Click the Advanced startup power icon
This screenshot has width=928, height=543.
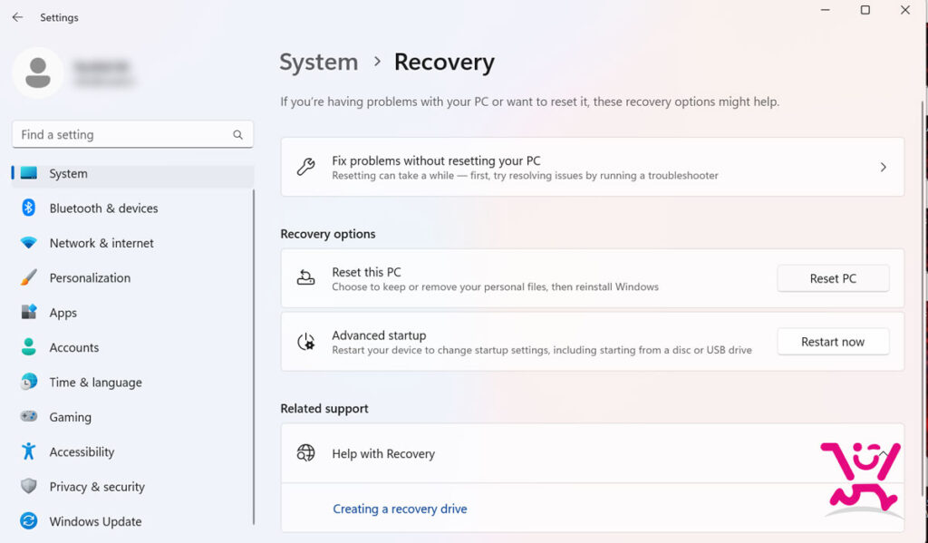click(306, 342)
